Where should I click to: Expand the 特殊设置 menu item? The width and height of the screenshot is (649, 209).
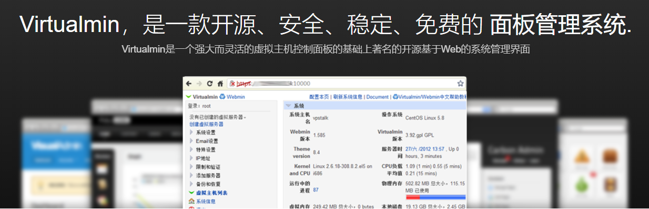[x=202, y=149]
